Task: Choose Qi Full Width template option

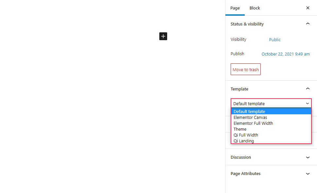Action: point(246,135)
